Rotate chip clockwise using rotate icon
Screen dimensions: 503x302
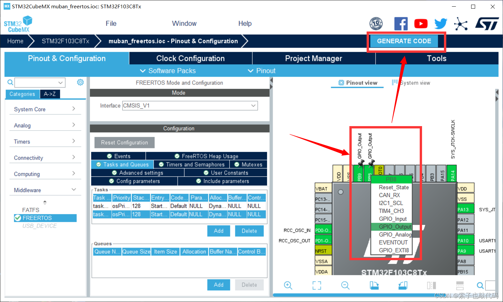coord(374,285)
